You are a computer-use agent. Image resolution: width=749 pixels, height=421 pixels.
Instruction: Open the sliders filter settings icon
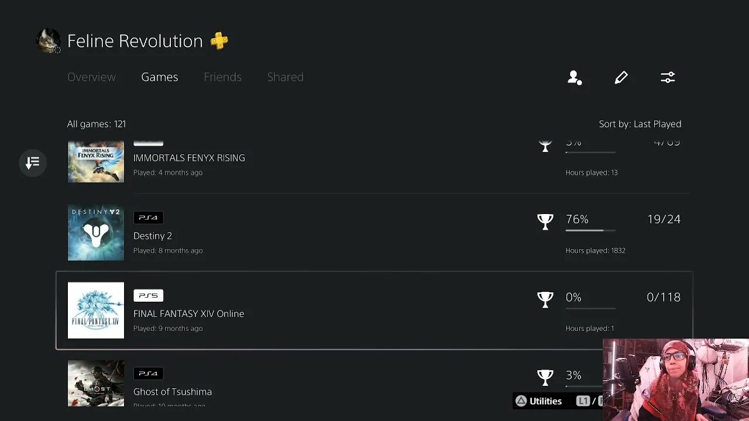pos(668,77)
